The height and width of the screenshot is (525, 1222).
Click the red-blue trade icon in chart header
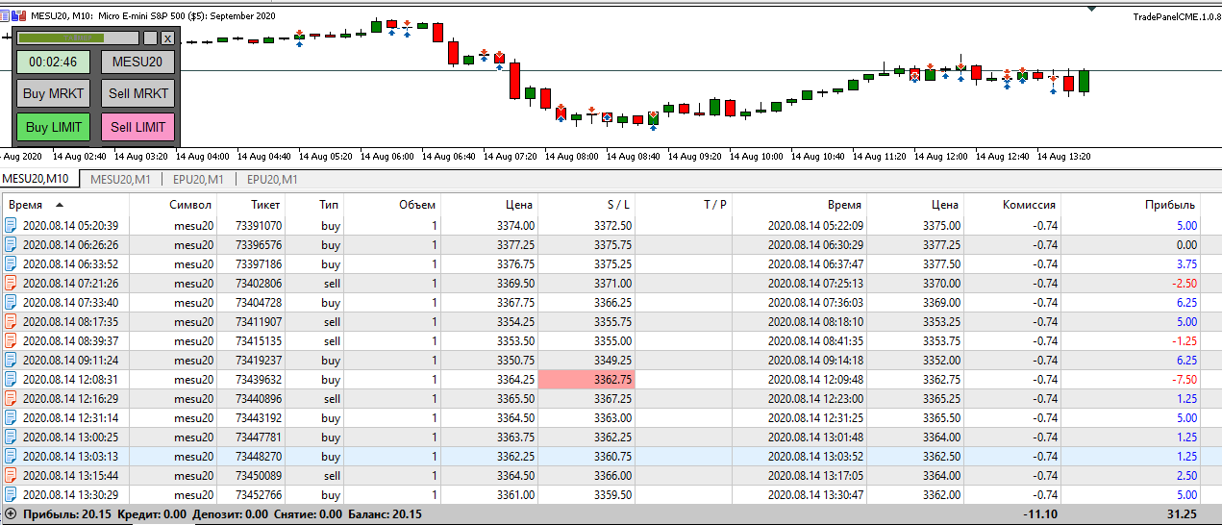18,15
